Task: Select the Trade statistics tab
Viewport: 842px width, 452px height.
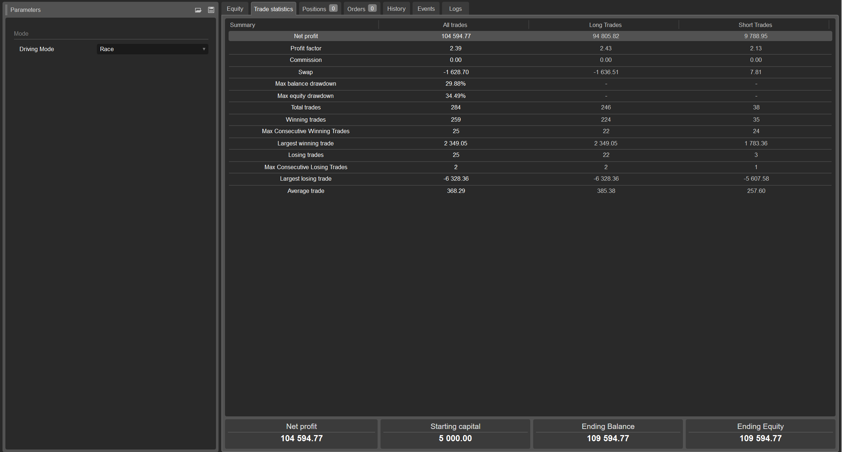Action: 273,9
